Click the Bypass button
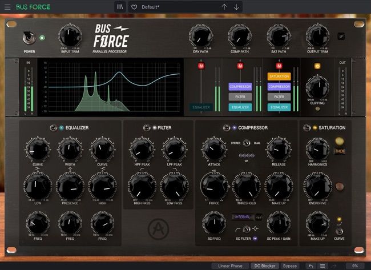Screen dimensions: 371x270 (x=289, y=266)
